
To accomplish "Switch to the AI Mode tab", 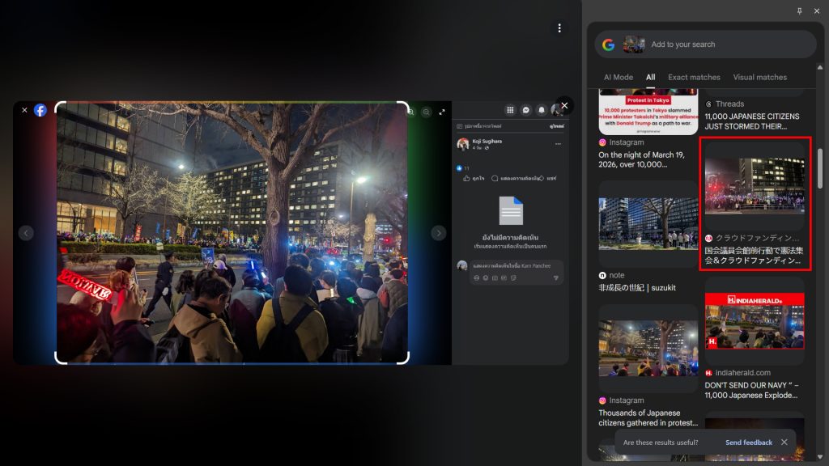I will [619, 78].
